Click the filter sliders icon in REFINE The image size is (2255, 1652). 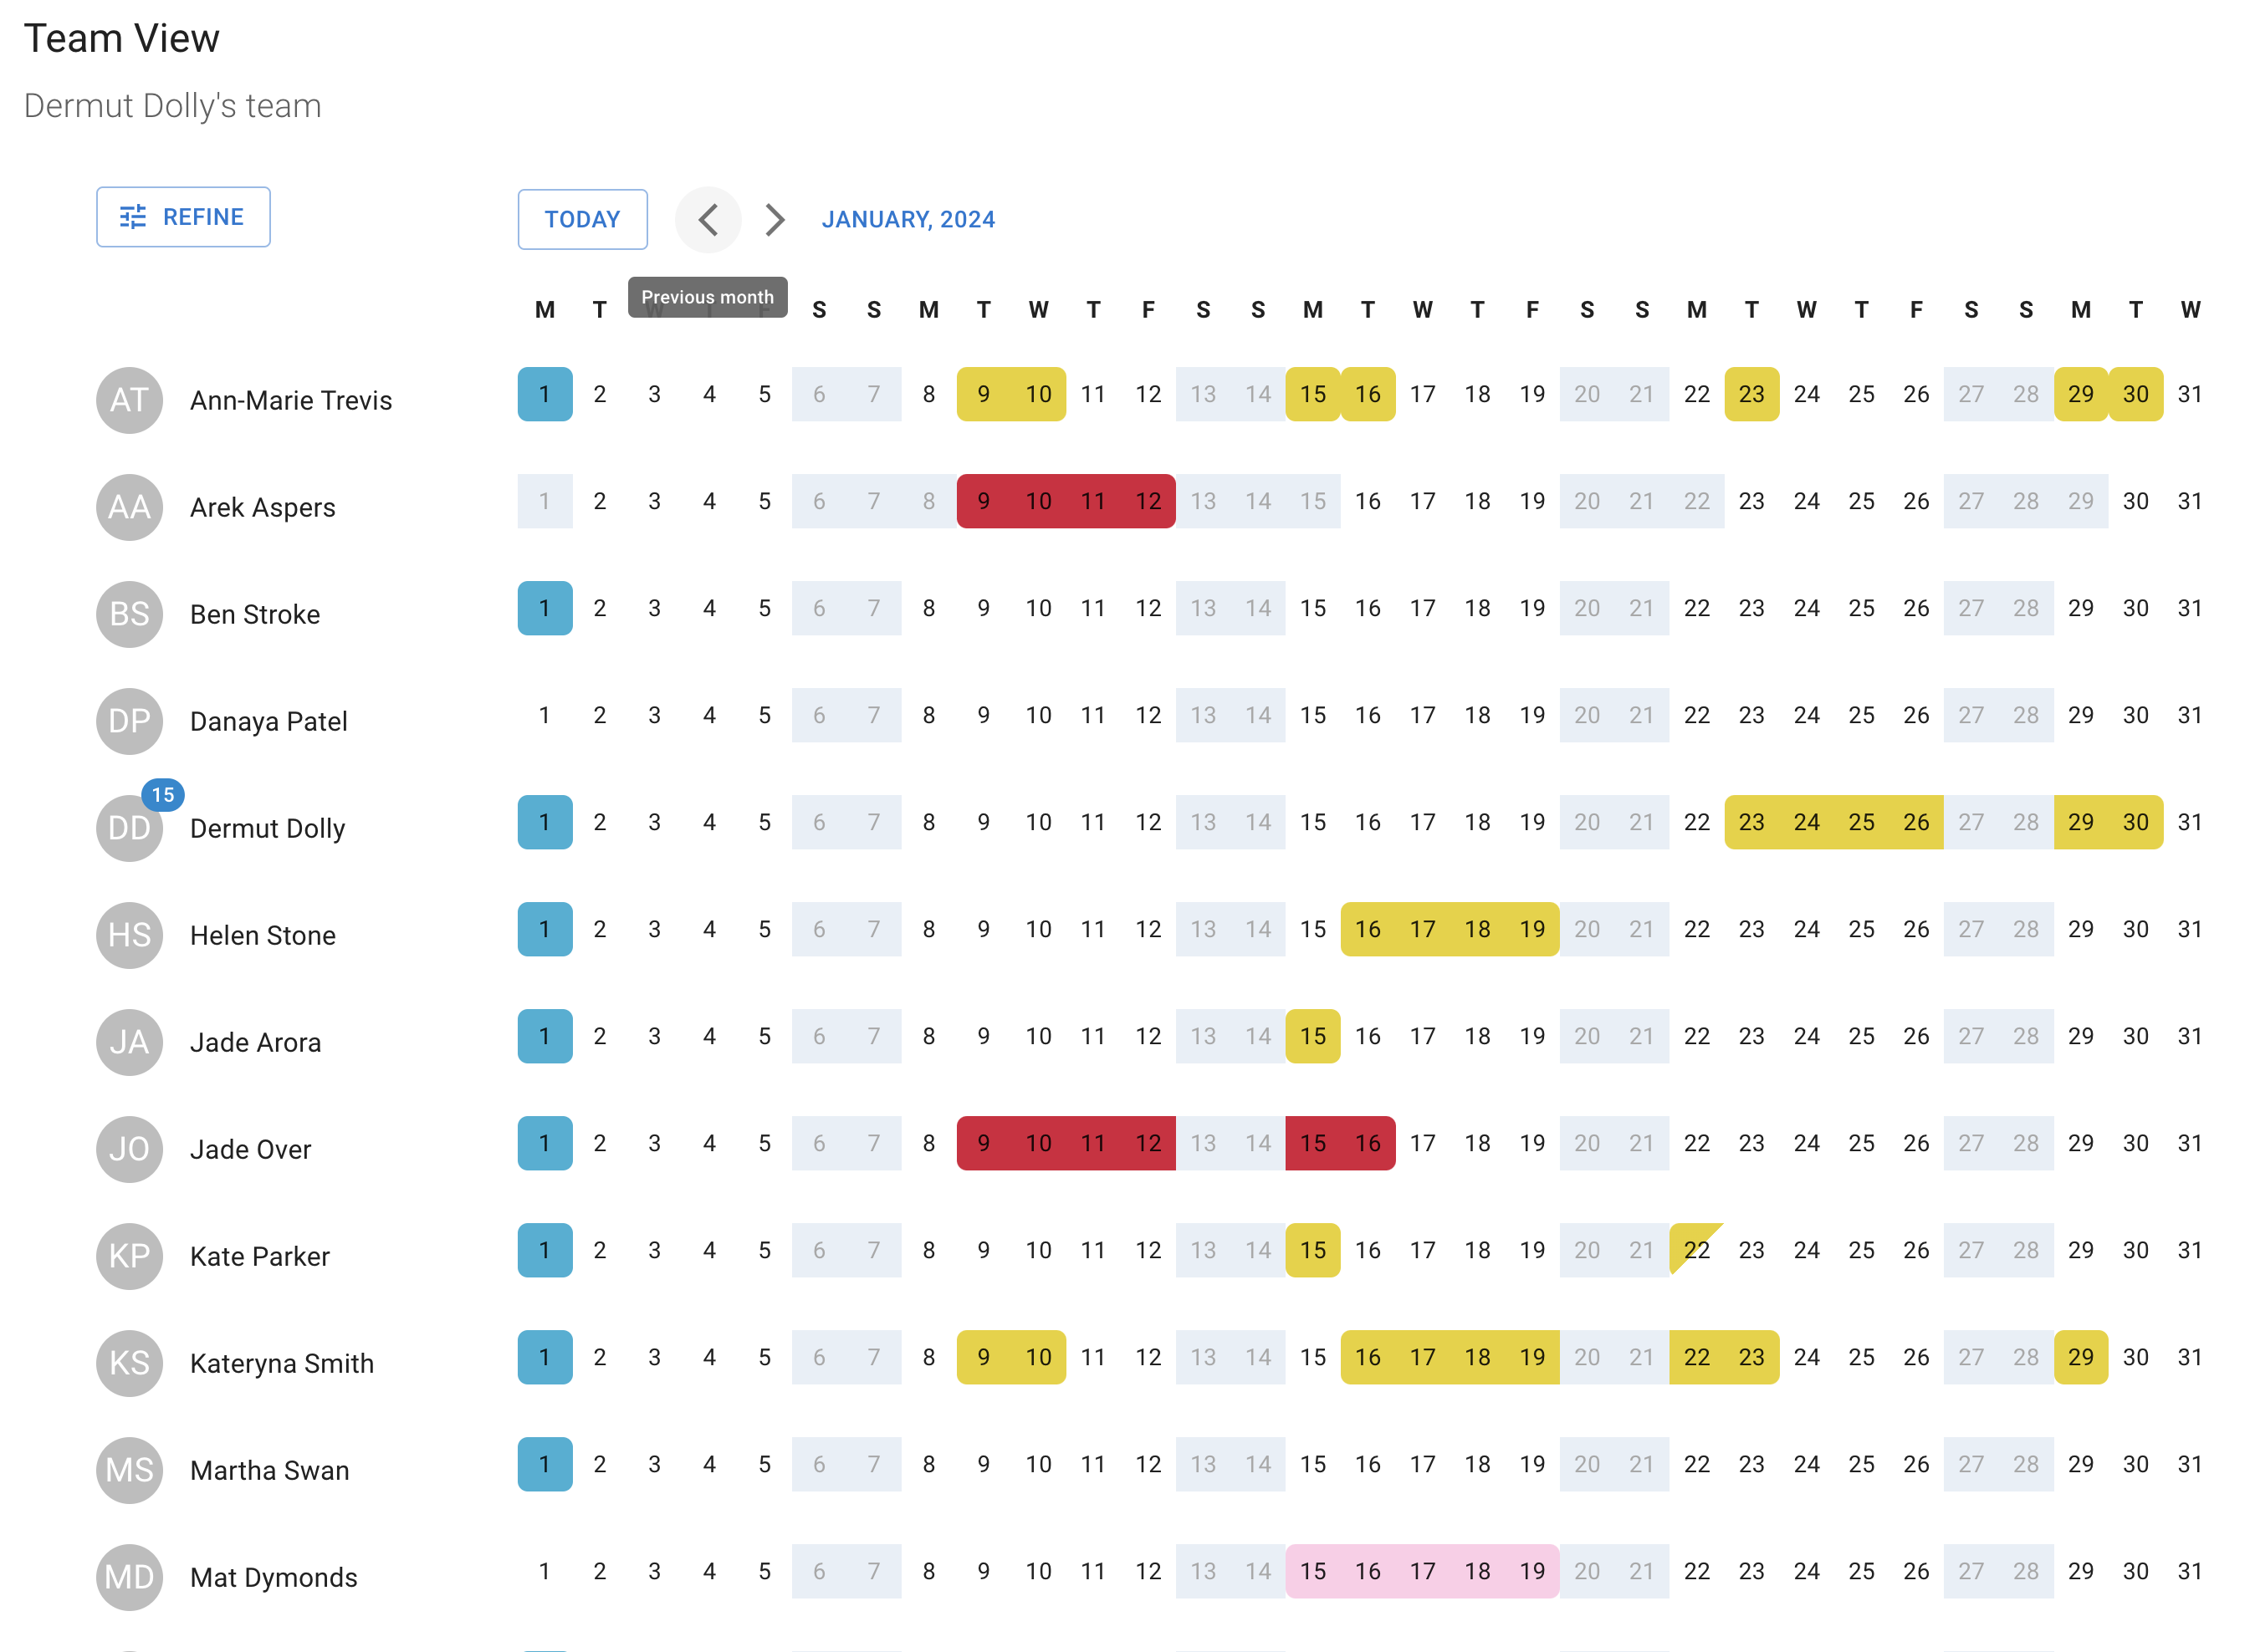134,216
